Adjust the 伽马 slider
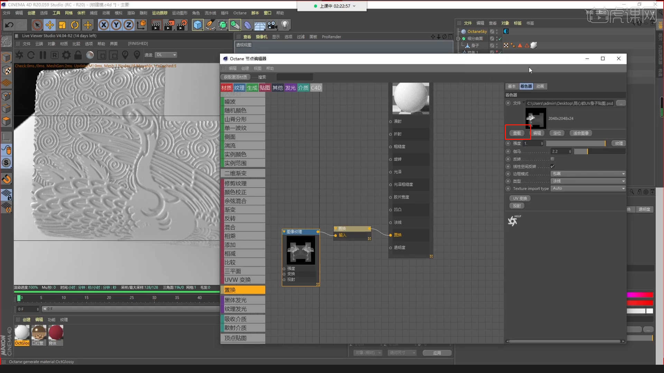Image resolution: width=664 pixels, height=373 pixels. [x=600, y=152]
